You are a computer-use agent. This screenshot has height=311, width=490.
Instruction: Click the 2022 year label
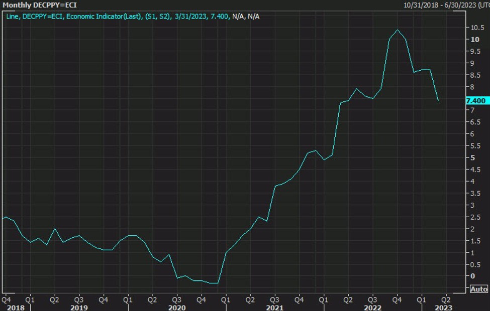point(373,307)
